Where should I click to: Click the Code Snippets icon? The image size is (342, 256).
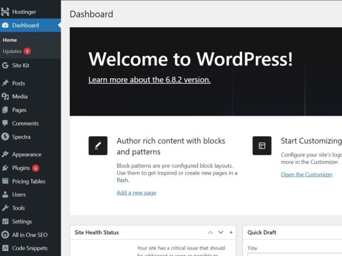[x=5, y=248]
